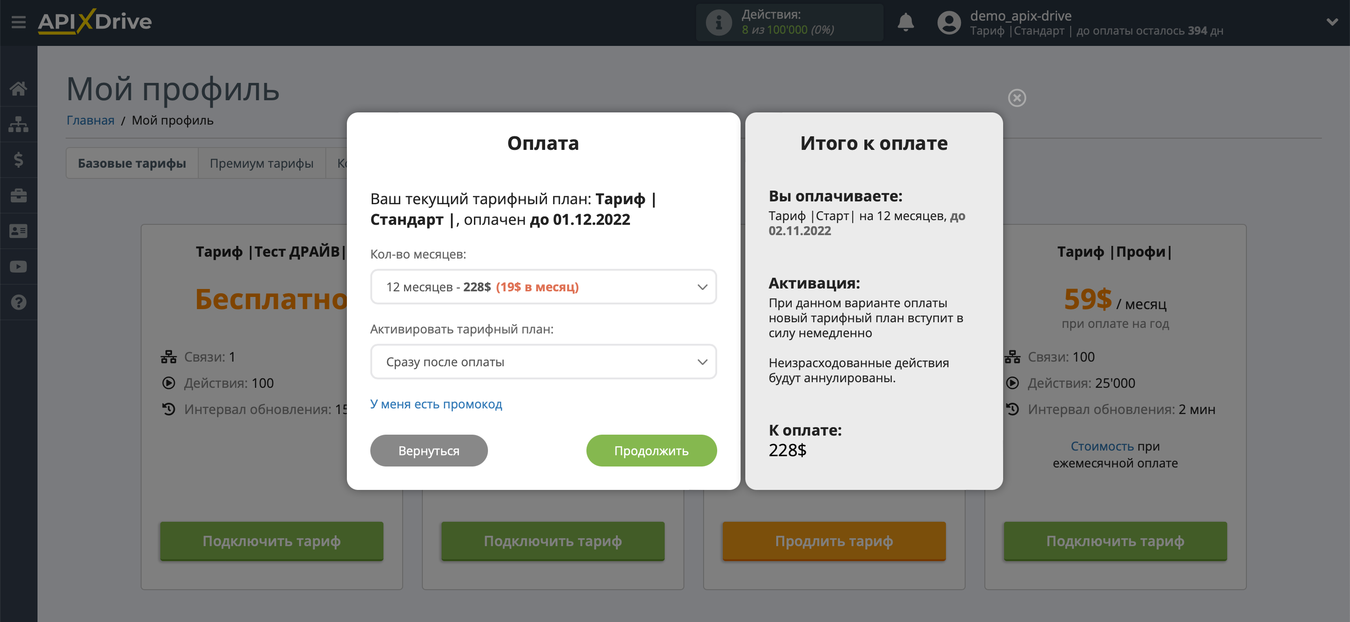Open the notifications bell
Image resolution: width=1350 pixels, height=622 pixels.
(x=905, y=22)
